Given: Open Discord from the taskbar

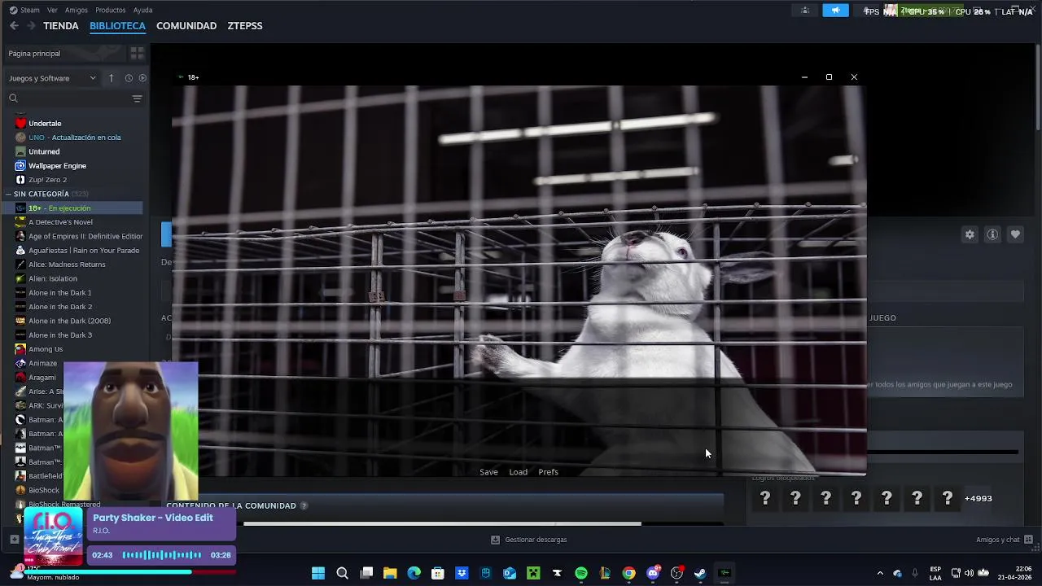Looking at the screenshot, I should [x=653, y=573].
